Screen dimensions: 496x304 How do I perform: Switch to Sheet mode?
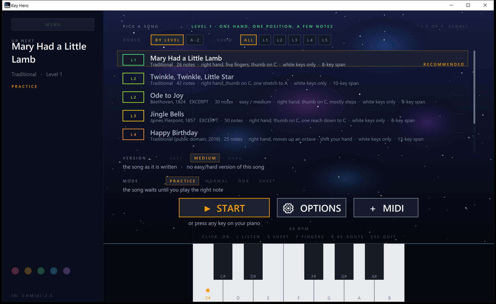point(267,181)
